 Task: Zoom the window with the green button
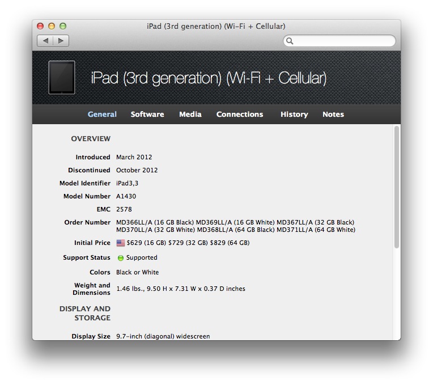pyautogui.click(x=63, y=26)
